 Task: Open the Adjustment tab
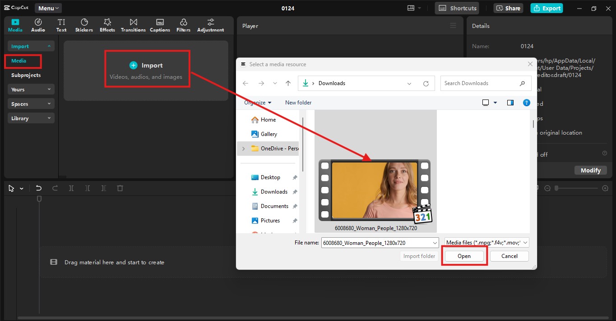coord(210,25)
